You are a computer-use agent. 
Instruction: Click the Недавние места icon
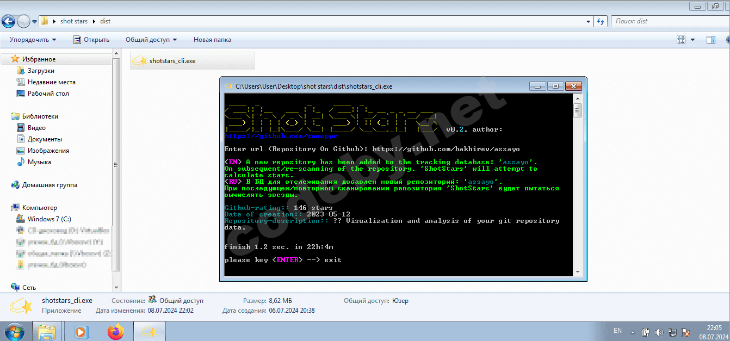(x=21, y=82)
